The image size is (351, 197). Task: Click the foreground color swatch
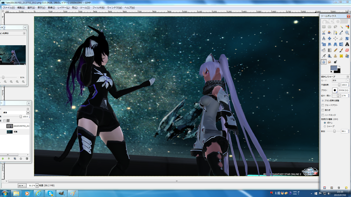334,69
